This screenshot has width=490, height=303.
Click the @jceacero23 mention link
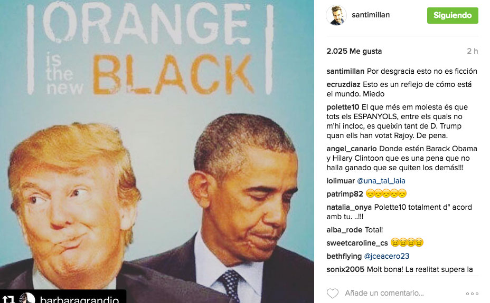click(x=387, y=256)
